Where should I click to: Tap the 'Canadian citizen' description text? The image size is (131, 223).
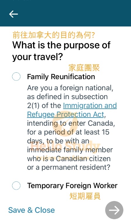click(83, 159)
